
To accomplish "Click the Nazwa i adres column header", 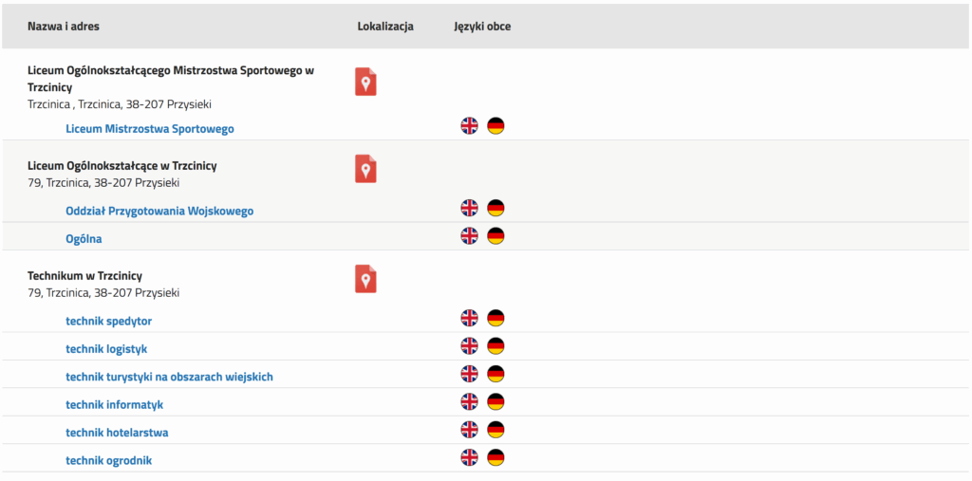I will [x=64, y=26].
